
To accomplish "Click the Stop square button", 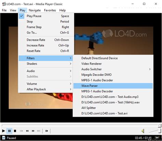I will click(x=15, y=131).
